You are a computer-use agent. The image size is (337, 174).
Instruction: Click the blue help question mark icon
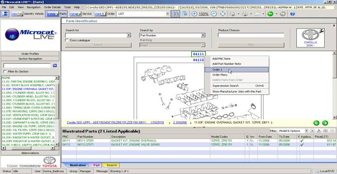point(292,14)
